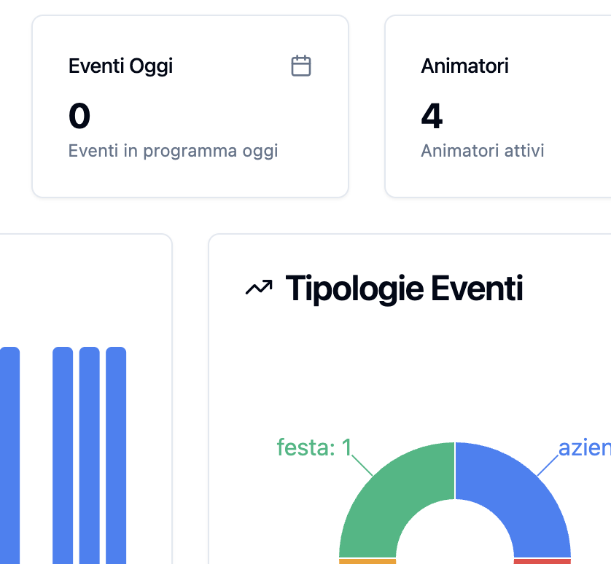Switch to the Tipologie Eventi view

click(403, 288)
